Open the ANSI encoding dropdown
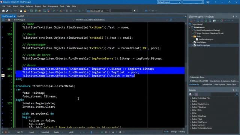The height and width of the screenshot is (135, 240). coord(80,132)
